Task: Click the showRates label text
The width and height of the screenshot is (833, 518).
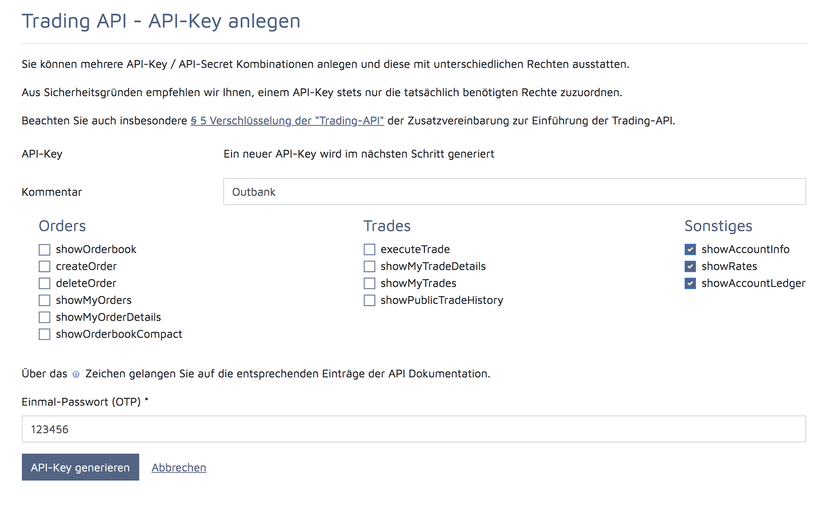Action: click(729, 267)
